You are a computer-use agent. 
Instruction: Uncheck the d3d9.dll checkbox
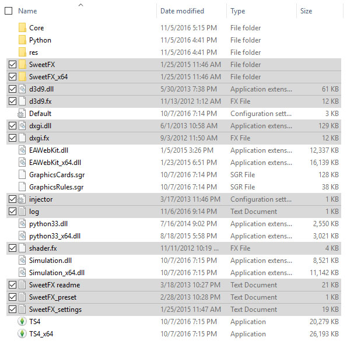[12, 89]
